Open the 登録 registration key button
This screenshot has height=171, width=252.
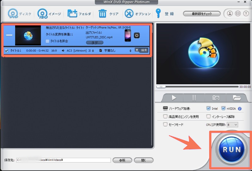coord(165,14)
